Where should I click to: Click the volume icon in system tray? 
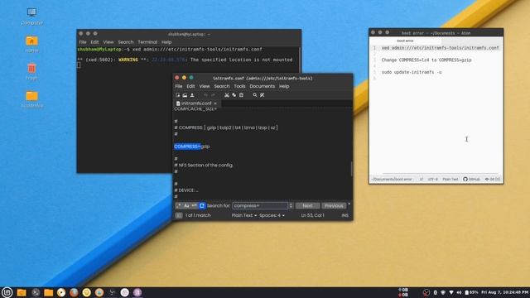459,292
